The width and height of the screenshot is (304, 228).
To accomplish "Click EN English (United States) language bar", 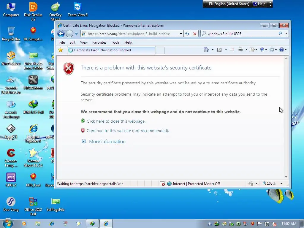I will pos(229,4).
